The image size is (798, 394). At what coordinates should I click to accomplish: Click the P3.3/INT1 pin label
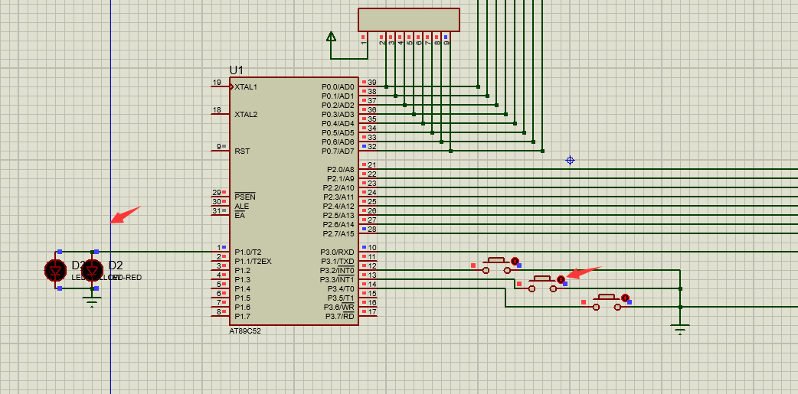[337, 279]
